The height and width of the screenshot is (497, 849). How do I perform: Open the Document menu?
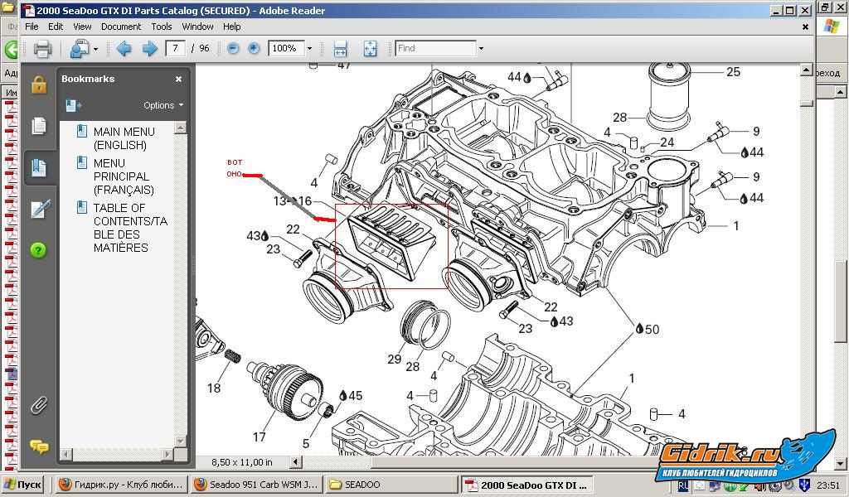pyautogui.click(x=121, y=27)
